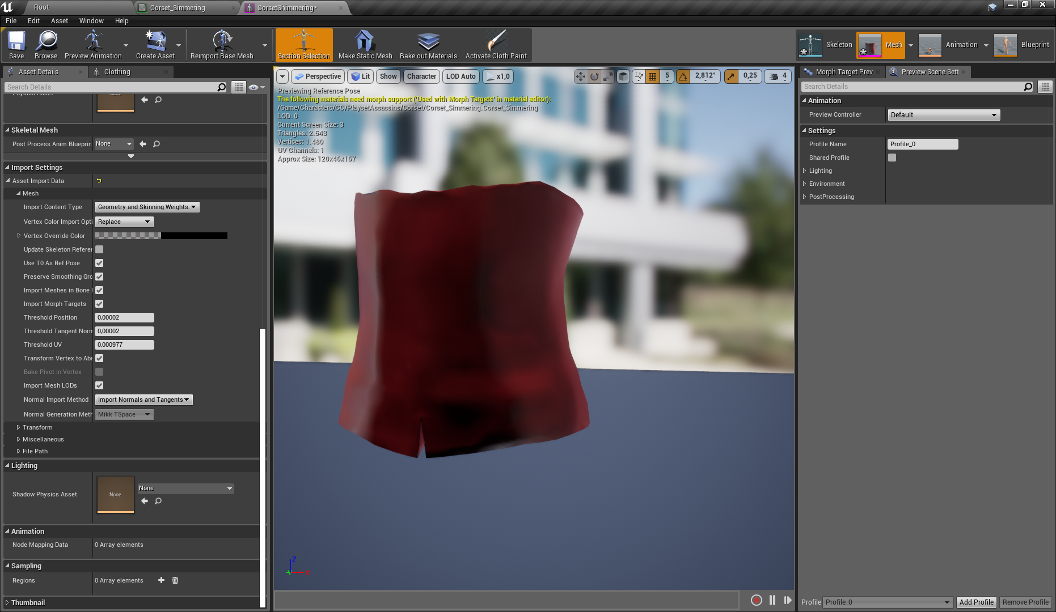Disable Import Morph Targets checkbox
This screenshot has height=612, width=1056.
pos(99,304)
